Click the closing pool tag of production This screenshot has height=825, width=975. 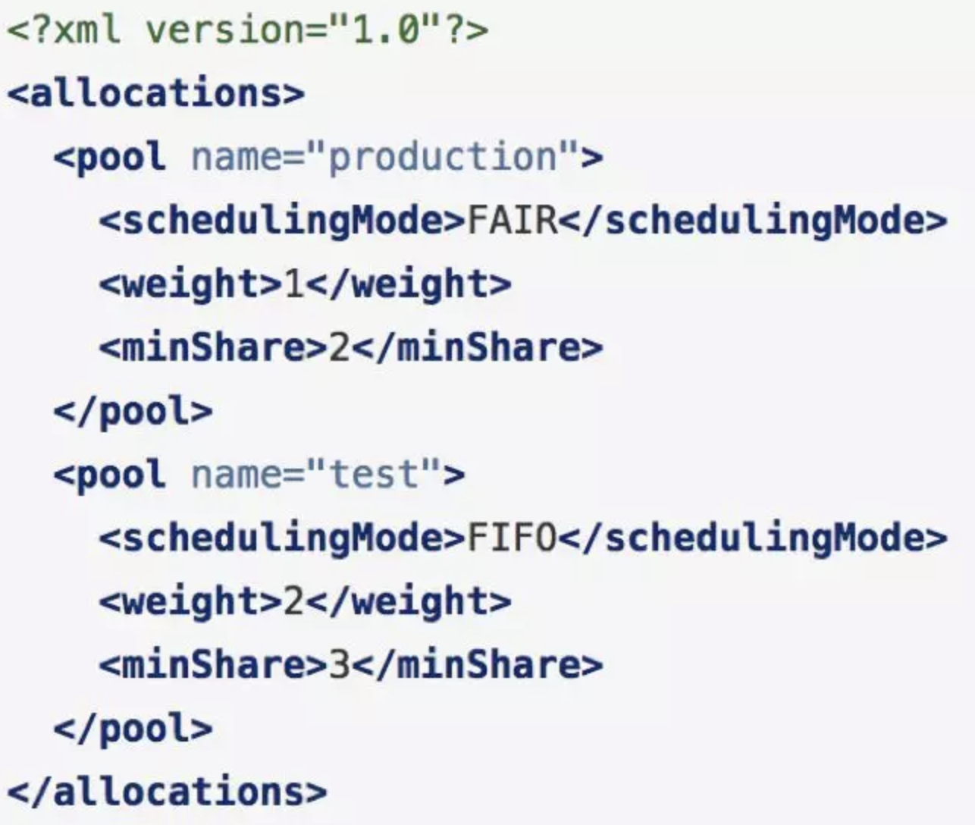tap(133, 412)
